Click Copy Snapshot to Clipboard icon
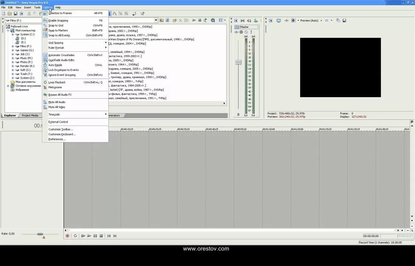Screen dimensions: 415x266 338,20
